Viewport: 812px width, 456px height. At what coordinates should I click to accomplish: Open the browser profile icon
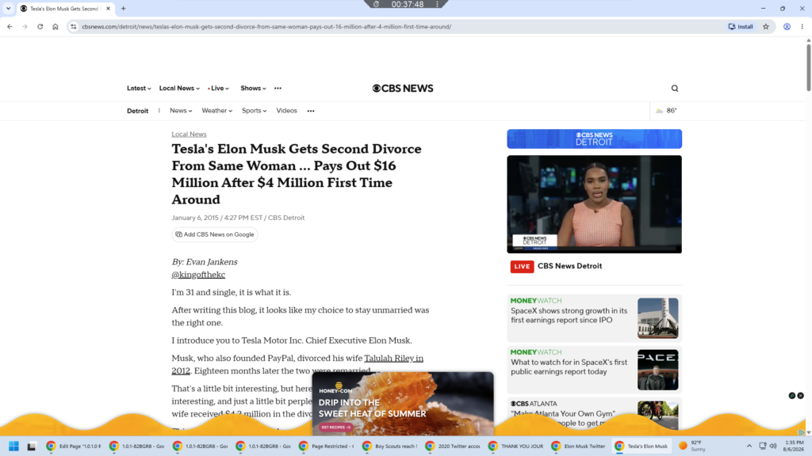[x=787, y=26]
